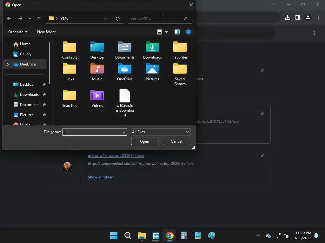This screenshot has width=325, height=243.
Task: Open the All Files type dropdown
Action: tap(160, 132)
